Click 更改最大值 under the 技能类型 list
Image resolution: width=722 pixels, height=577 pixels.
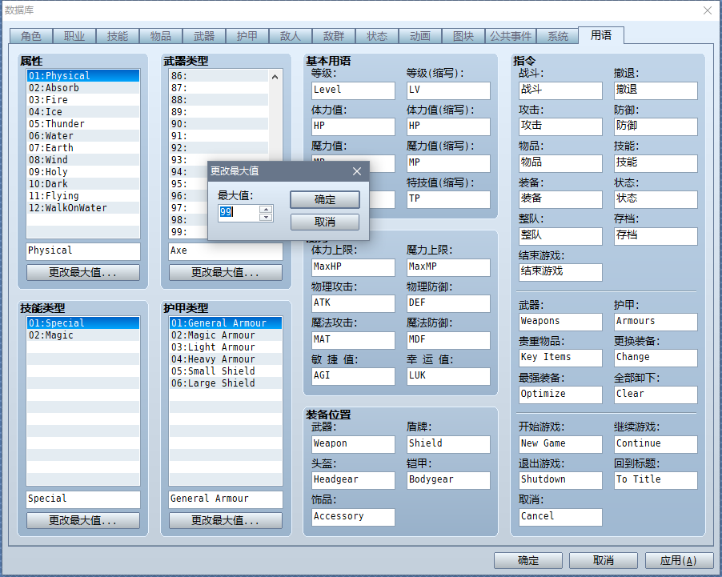point(83,520)
